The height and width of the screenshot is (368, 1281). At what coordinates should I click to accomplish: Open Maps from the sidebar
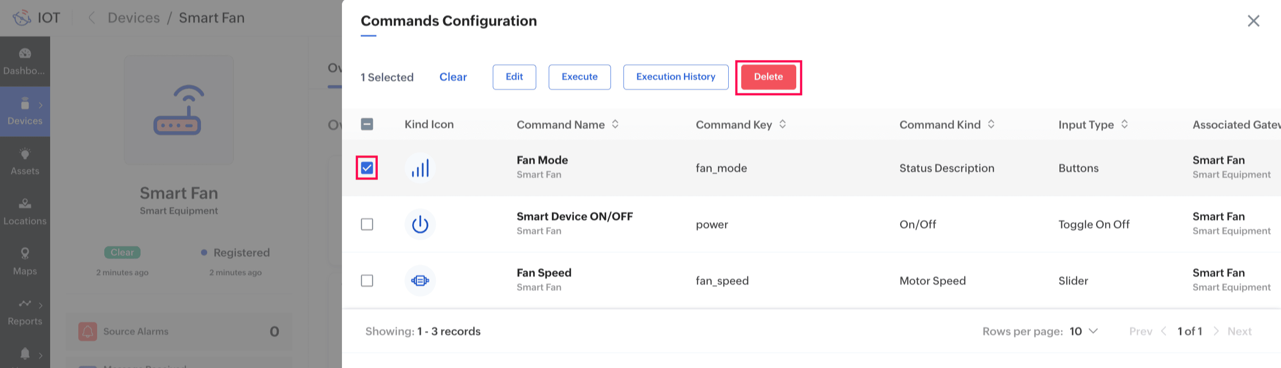[25, 262]
